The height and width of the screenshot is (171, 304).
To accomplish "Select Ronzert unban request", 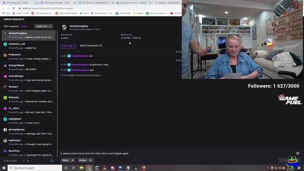I will pos(28,89).
